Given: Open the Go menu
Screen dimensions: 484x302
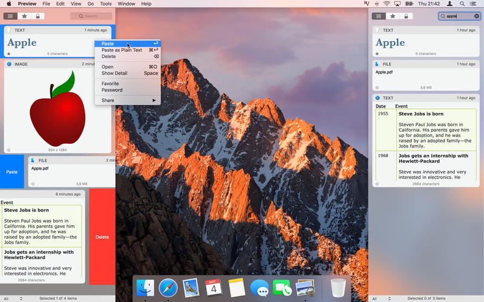Looking at the screenshot, I should point(90,4).
